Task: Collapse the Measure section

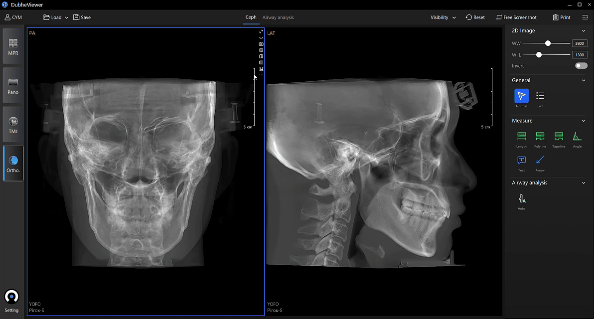Action: pyautogui.click(x=584, y=121)
